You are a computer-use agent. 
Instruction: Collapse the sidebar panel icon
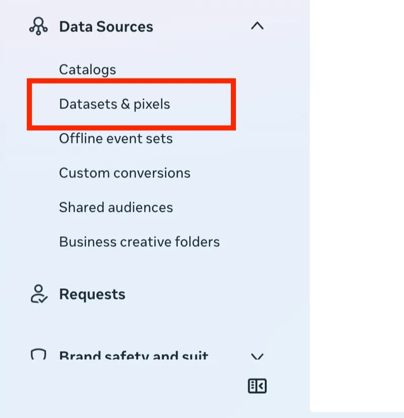(257, 386)
